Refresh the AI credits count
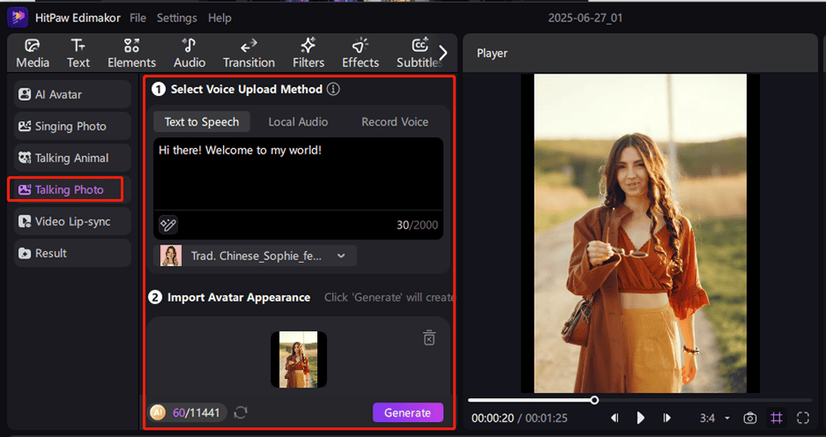This screenshot has width=826, height=437. click(240, 413)
